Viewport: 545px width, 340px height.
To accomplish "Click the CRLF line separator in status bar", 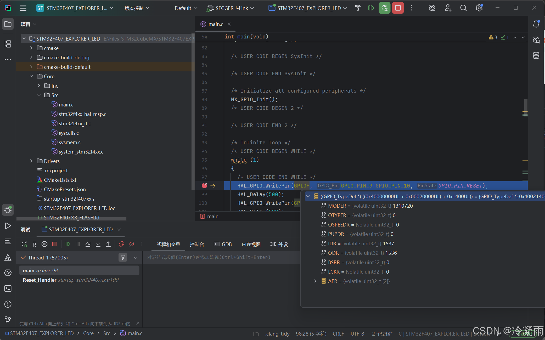I will 338,334.
